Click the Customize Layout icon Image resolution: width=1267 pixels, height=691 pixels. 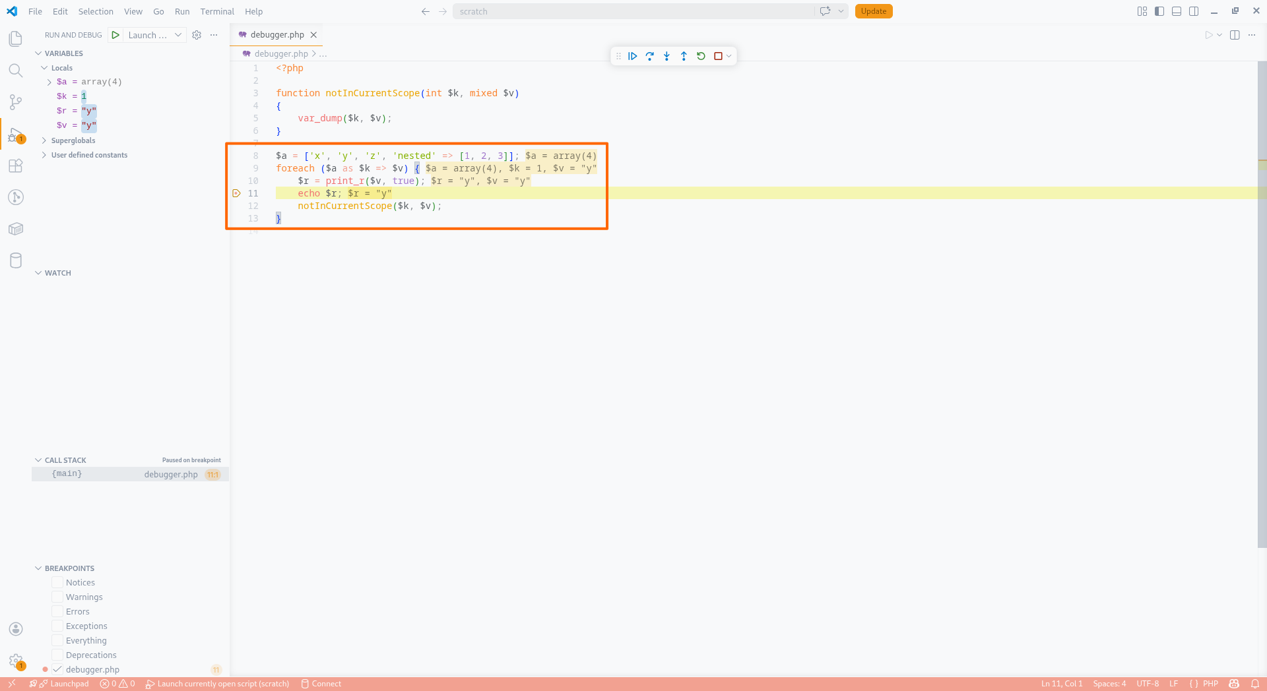pos(1142,11)
